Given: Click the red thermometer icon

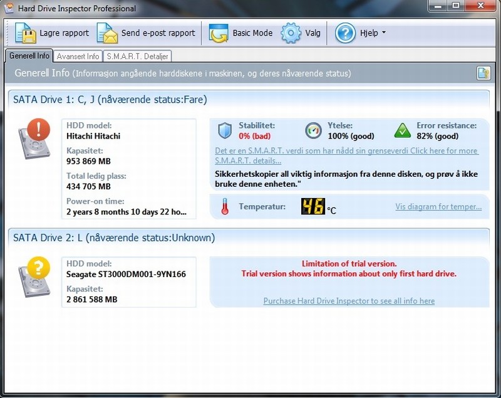Looking at the screenshot, I should tap(225, 206).
